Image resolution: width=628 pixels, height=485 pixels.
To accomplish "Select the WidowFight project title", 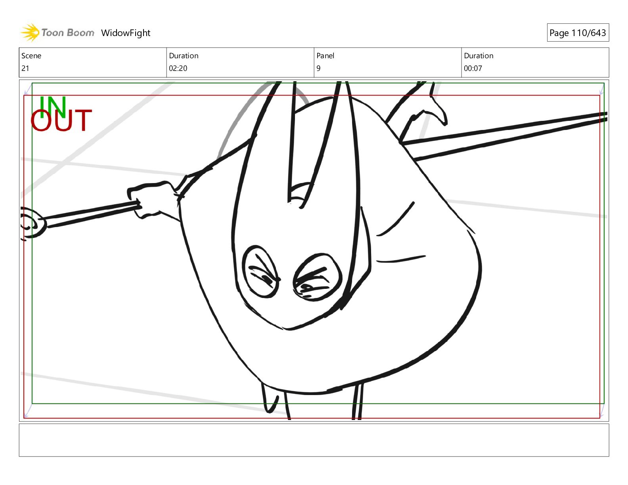I will click(x=126, y=33).
